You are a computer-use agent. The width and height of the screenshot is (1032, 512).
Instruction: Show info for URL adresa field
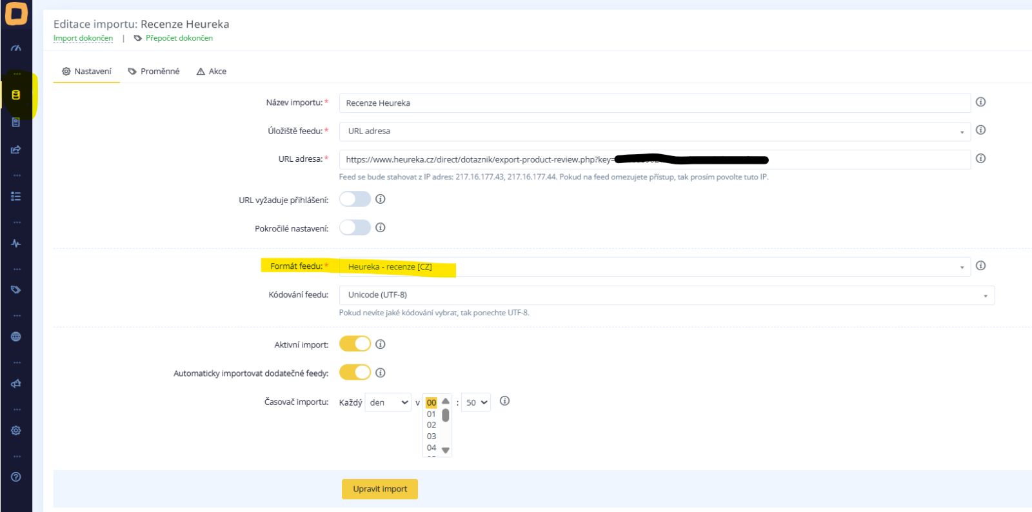coord(980,159)
